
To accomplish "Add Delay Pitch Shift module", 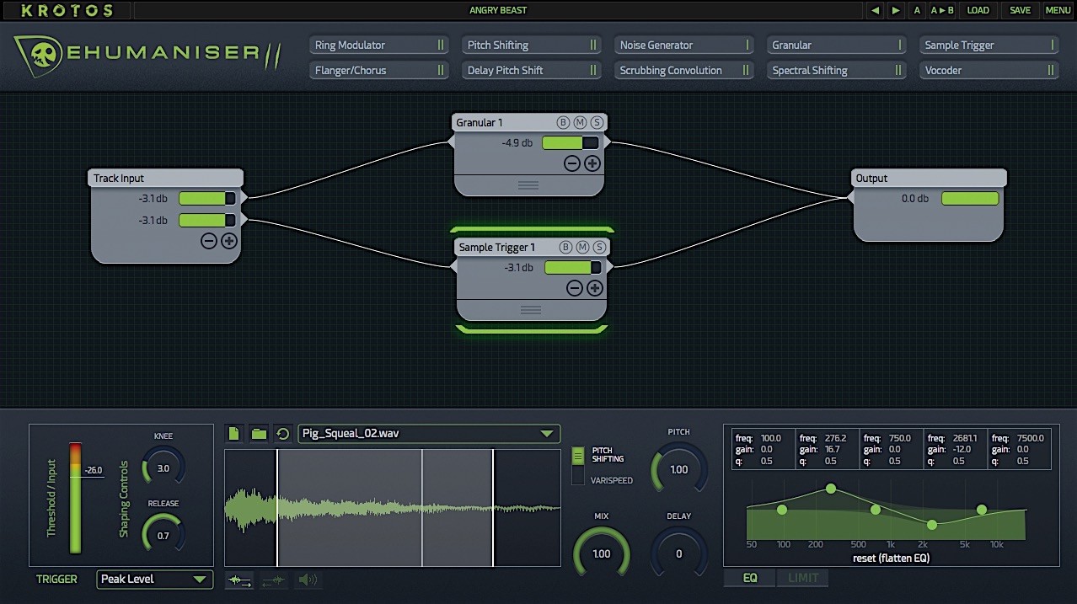I will [532, 71].
